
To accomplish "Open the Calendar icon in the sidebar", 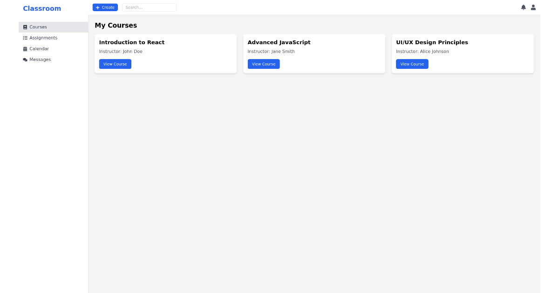I will tap(25, 48).
